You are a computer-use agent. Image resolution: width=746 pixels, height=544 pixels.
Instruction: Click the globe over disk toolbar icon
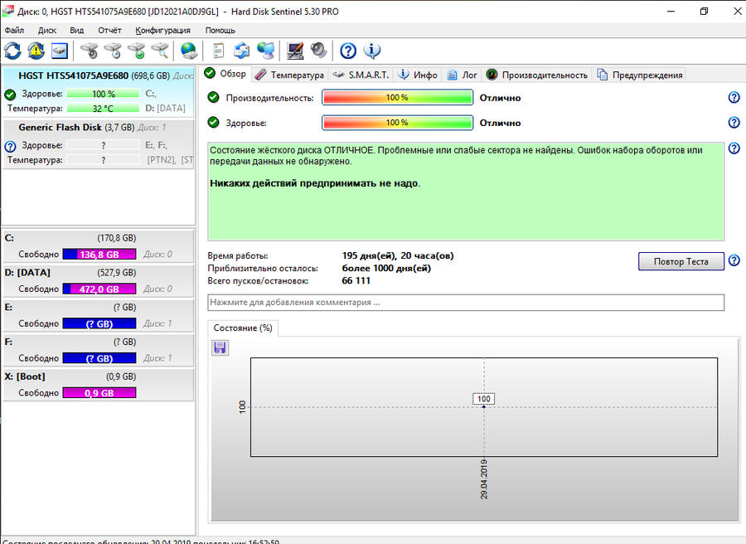click(189, 51)
